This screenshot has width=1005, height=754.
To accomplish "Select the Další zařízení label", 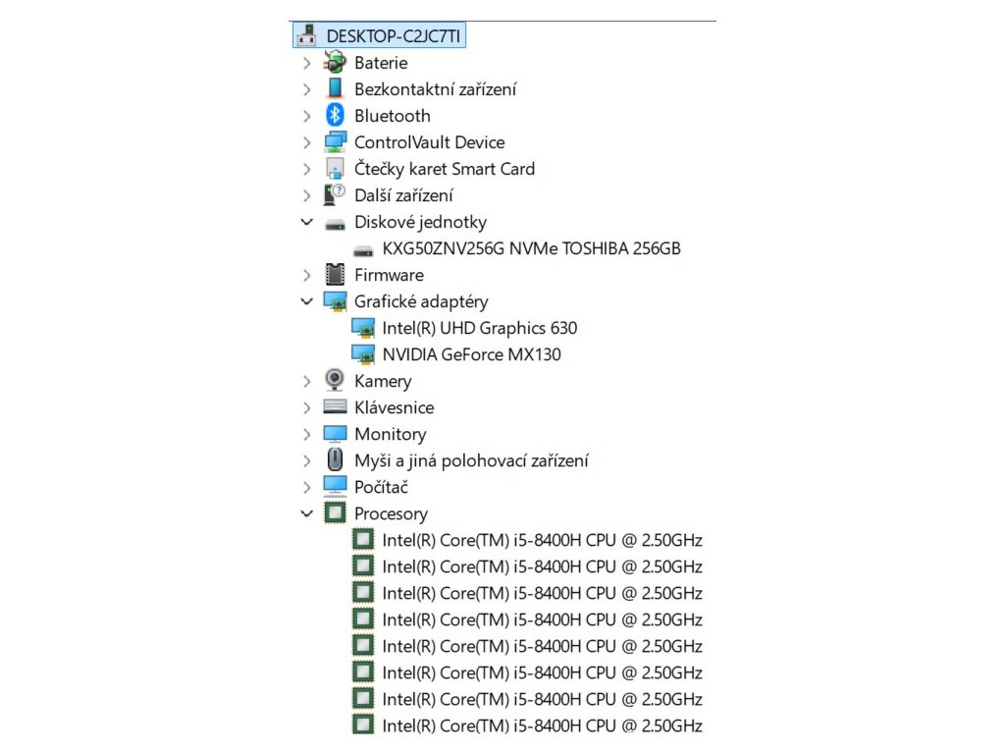I will 403,195.
